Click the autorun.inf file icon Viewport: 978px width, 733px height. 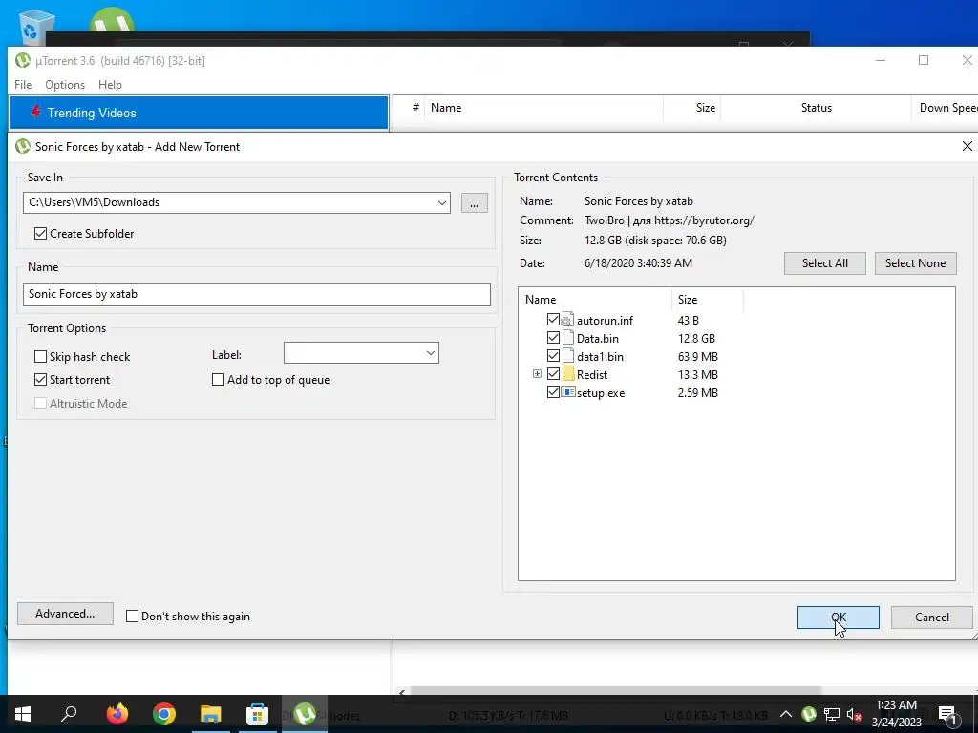pos(567,320)
